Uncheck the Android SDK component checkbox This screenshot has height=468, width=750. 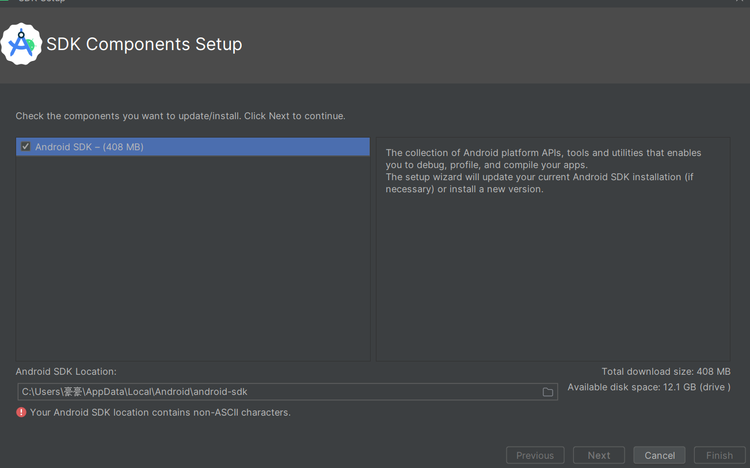[x=25, y=147]
